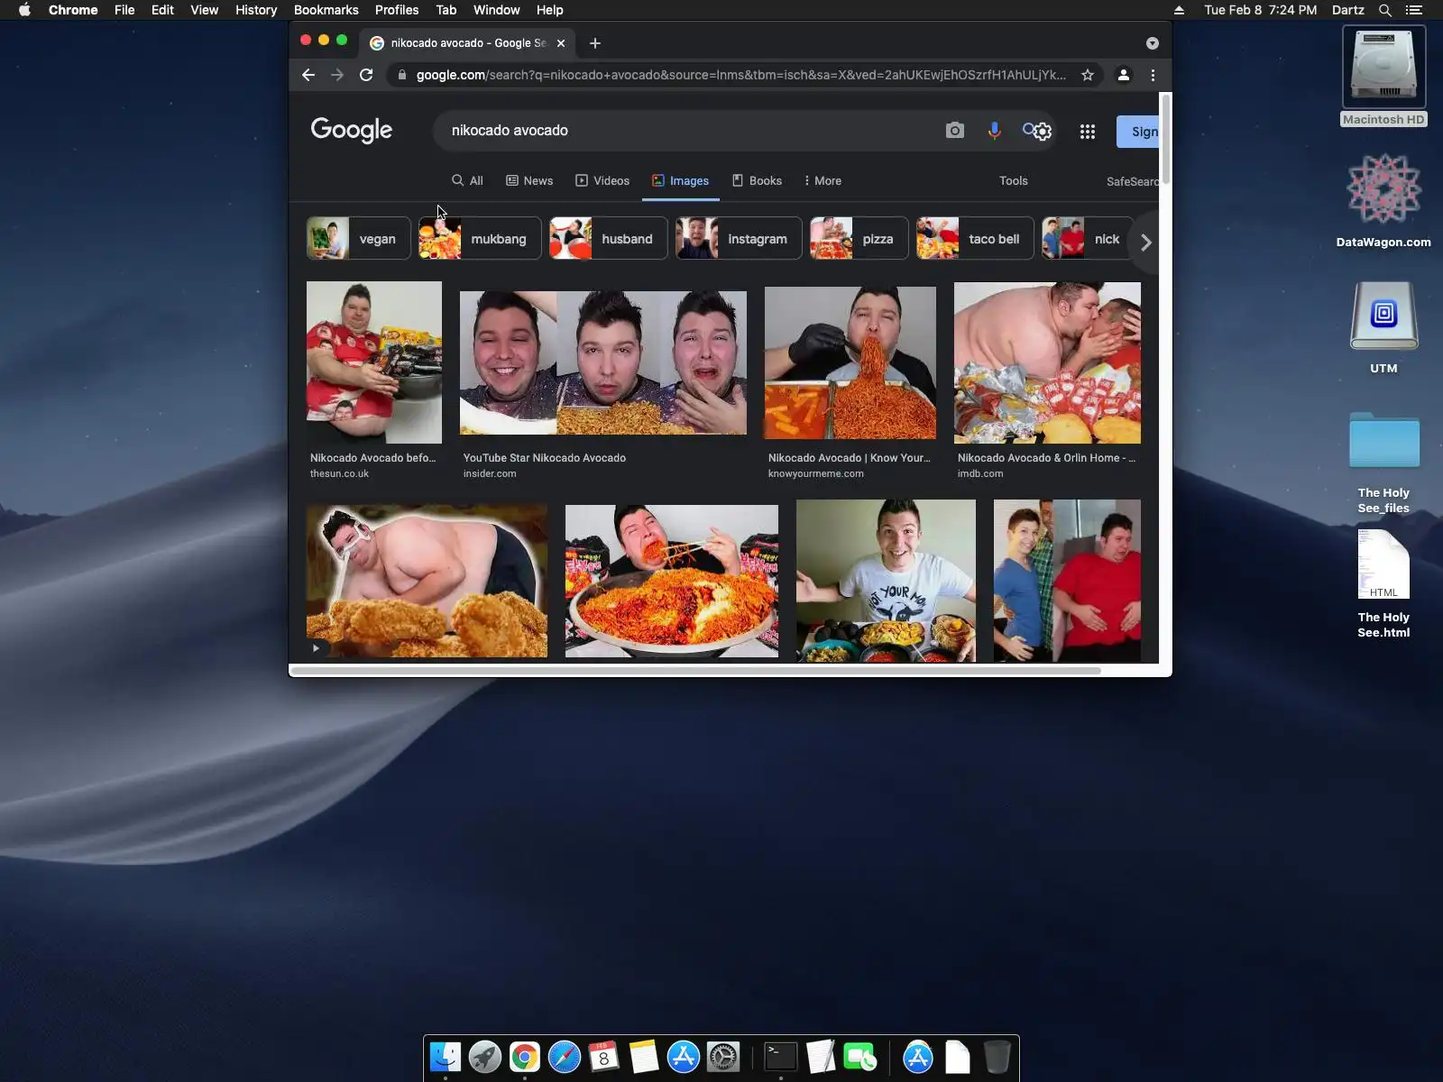Open the Chrome History menu

[x=256, y=10]
